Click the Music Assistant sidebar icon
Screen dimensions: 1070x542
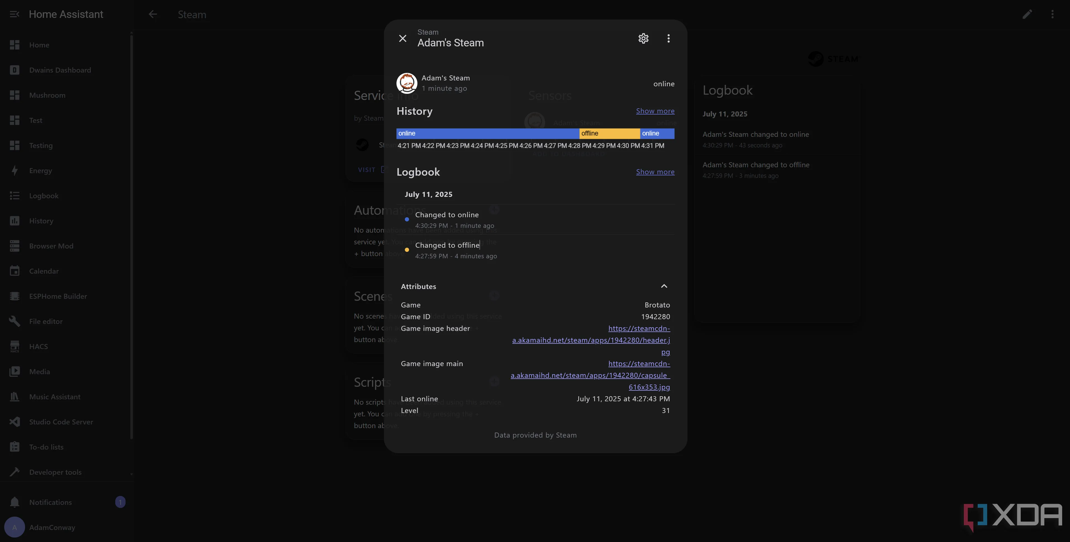point(15,397)
